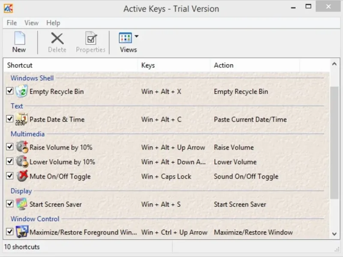Click the 'Win + Caps Lock' keys cell

[x=166, y=176]
